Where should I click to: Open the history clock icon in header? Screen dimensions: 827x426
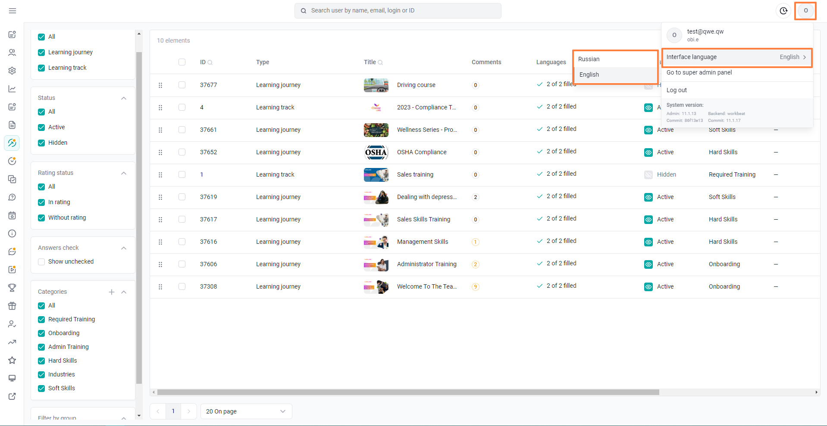pyautogui.click(x=783, y=11)
